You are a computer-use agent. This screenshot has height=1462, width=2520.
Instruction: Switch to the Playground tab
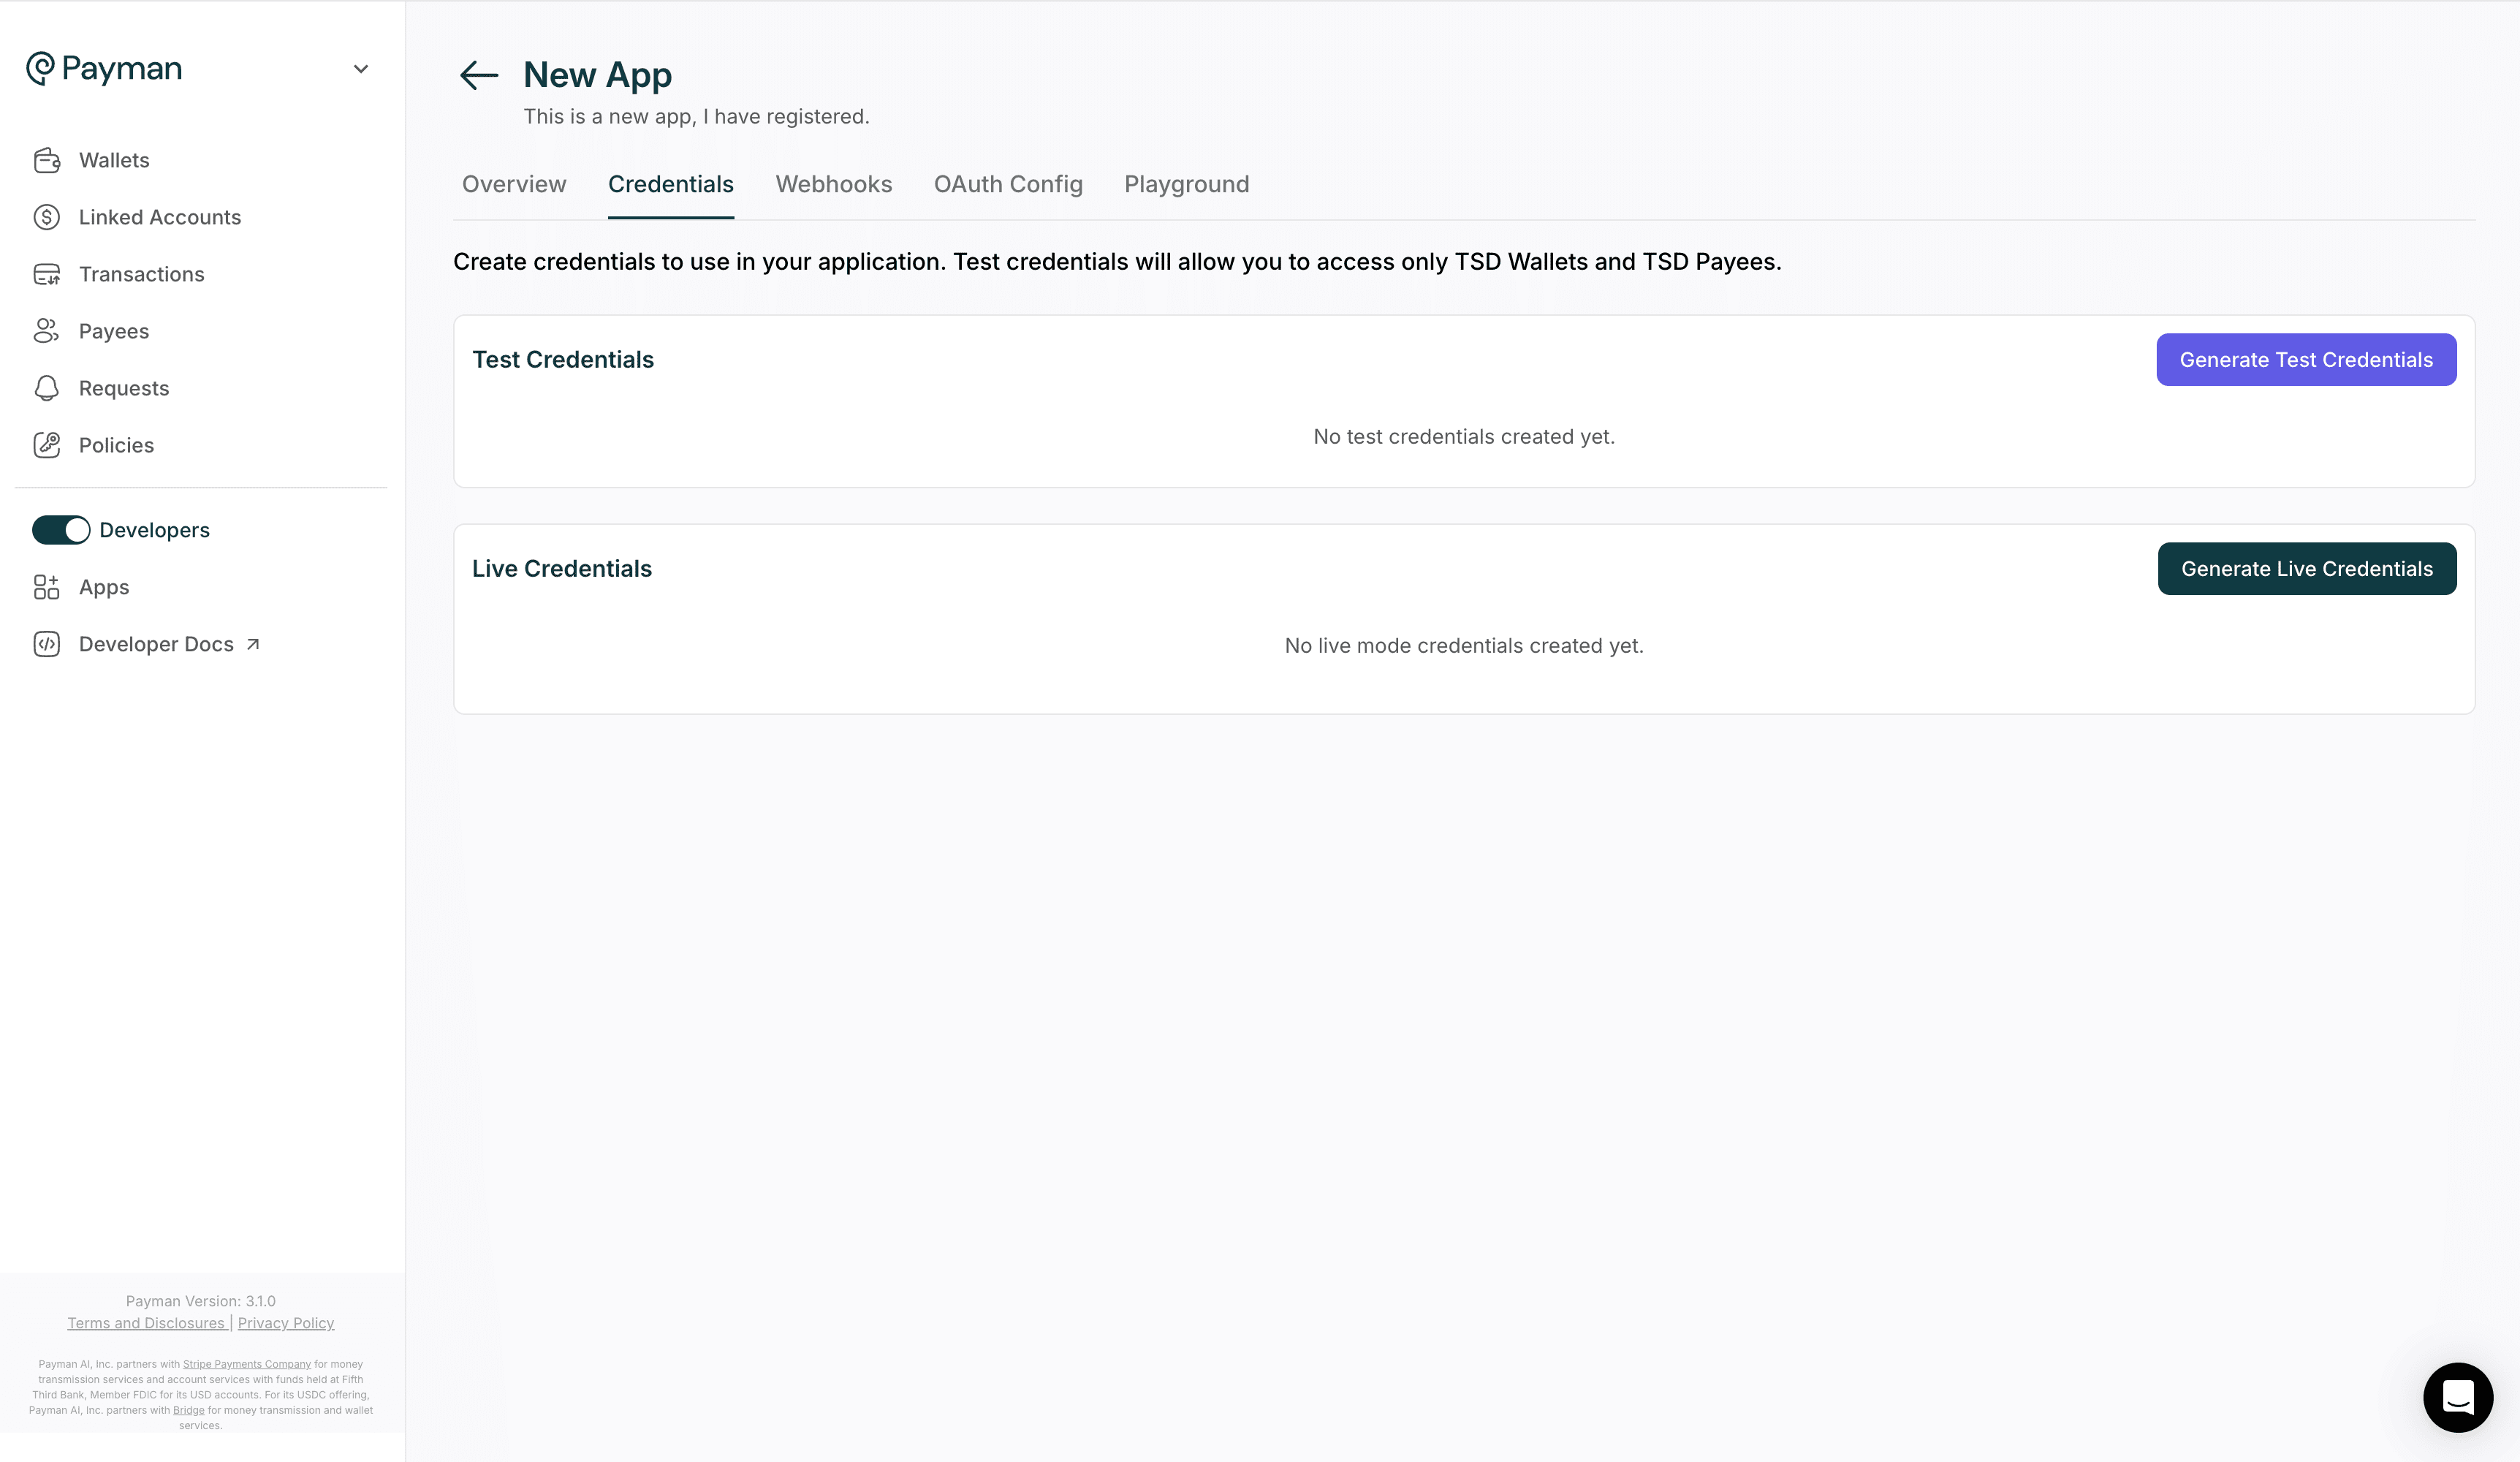(1186, 184)
